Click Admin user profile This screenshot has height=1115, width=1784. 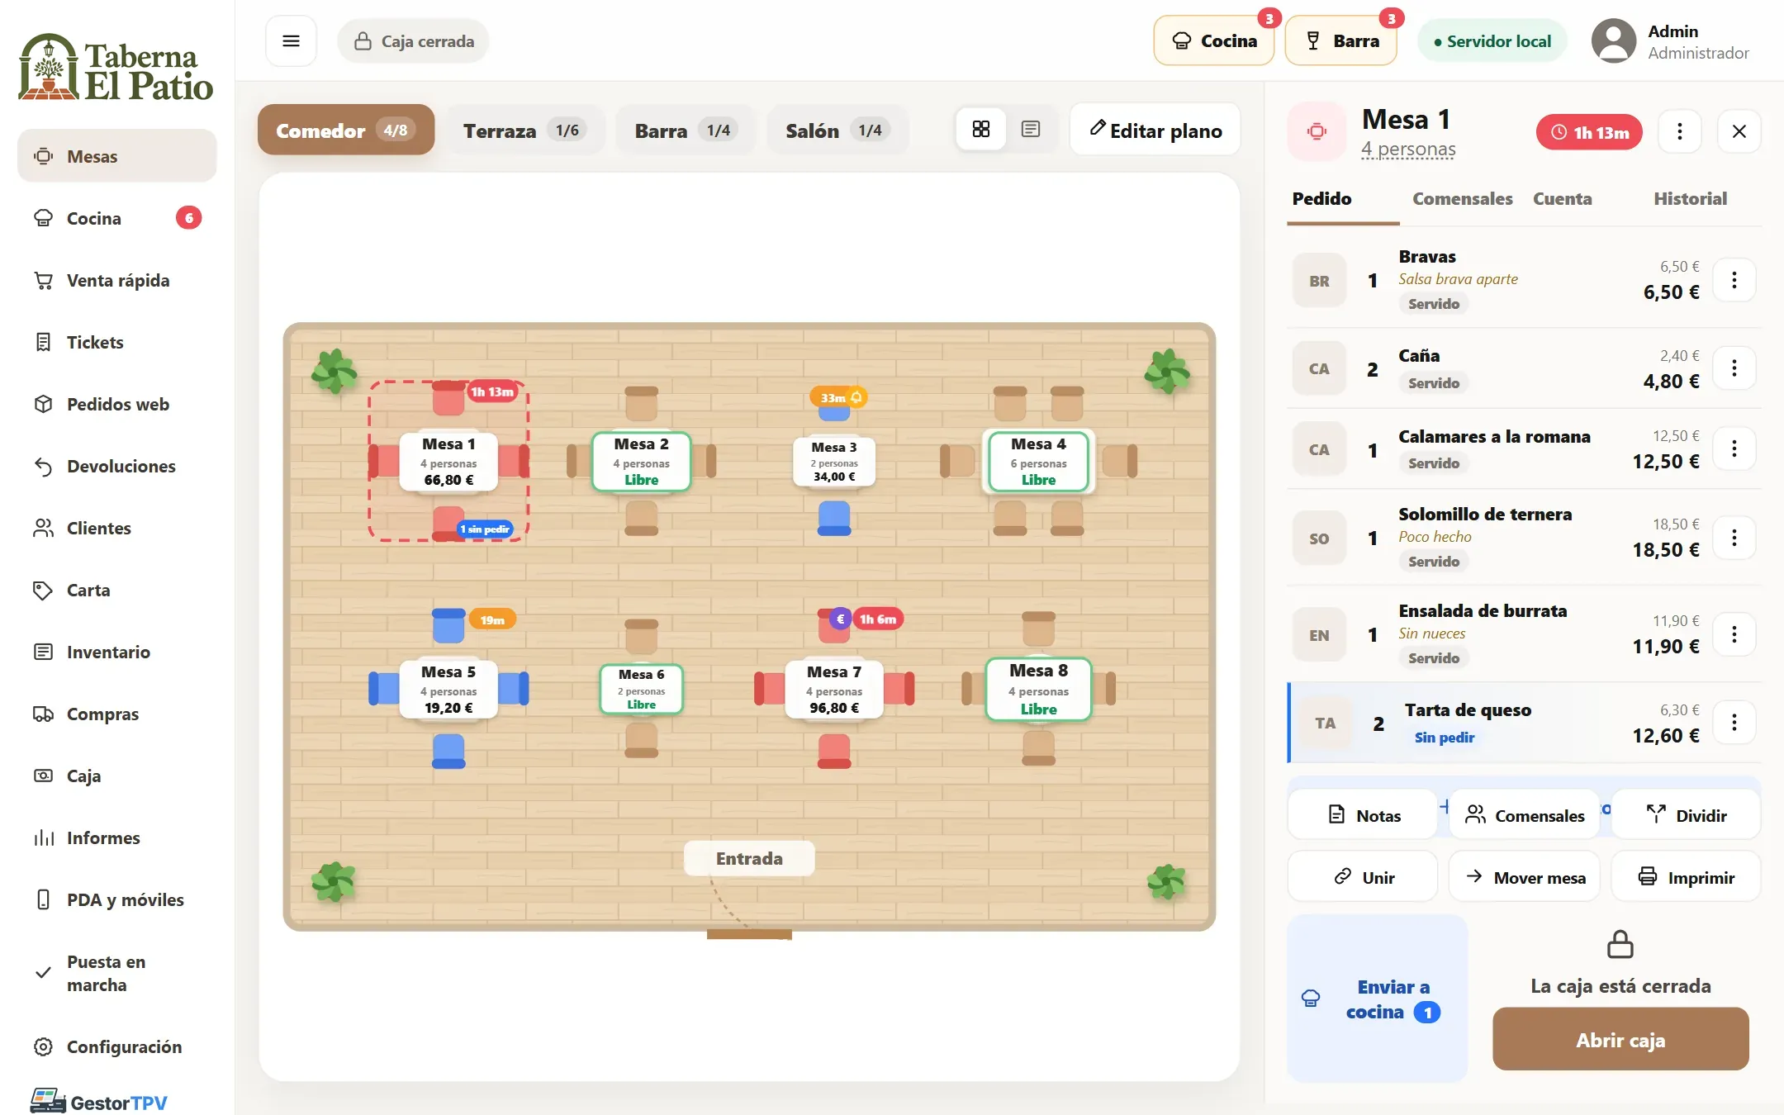click(1670, 41)
